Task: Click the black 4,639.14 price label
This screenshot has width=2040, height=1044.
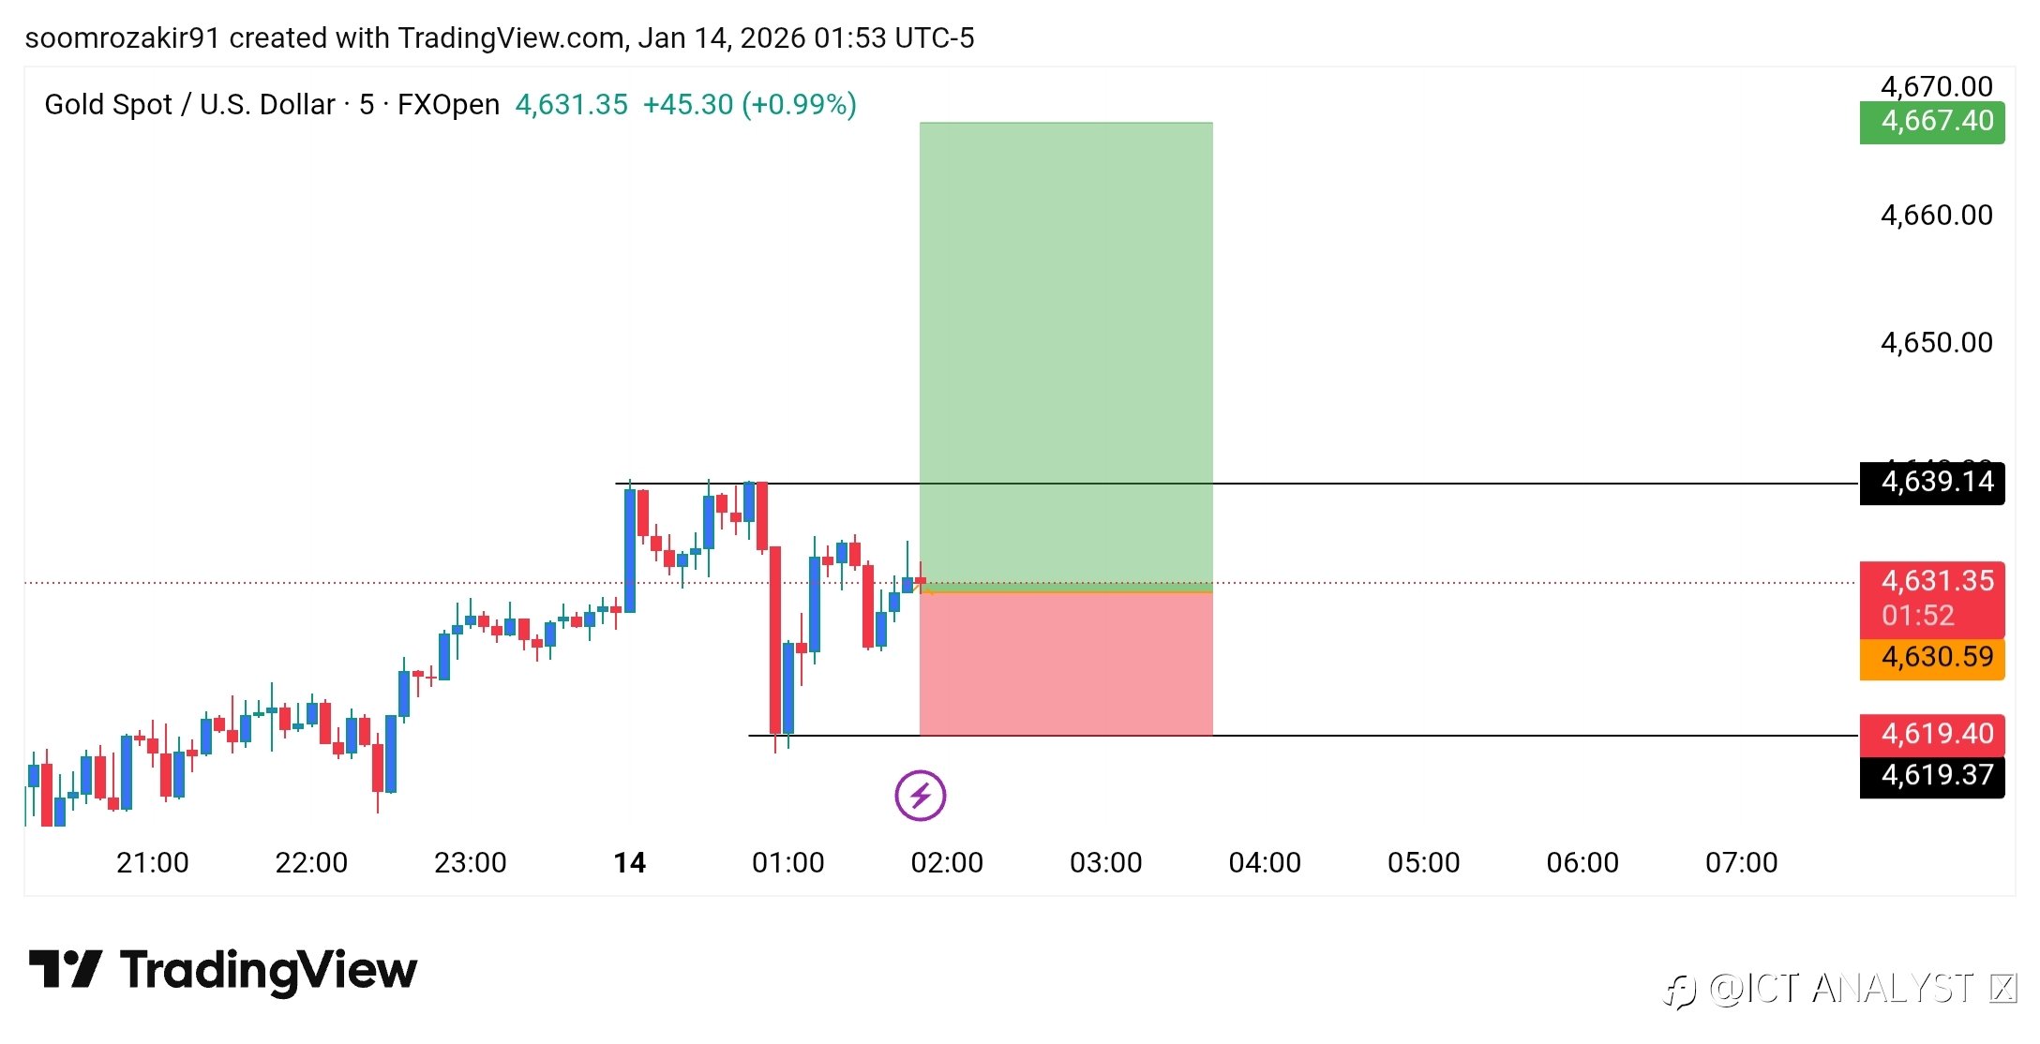Action: coord(1931,483)
